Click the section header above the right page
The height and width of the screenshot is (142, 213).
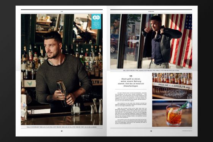151,11
